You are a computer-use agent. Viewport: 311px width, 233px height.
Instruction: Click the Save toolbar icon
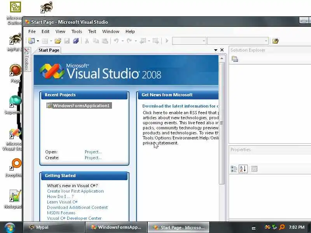(x=67, y=41)
